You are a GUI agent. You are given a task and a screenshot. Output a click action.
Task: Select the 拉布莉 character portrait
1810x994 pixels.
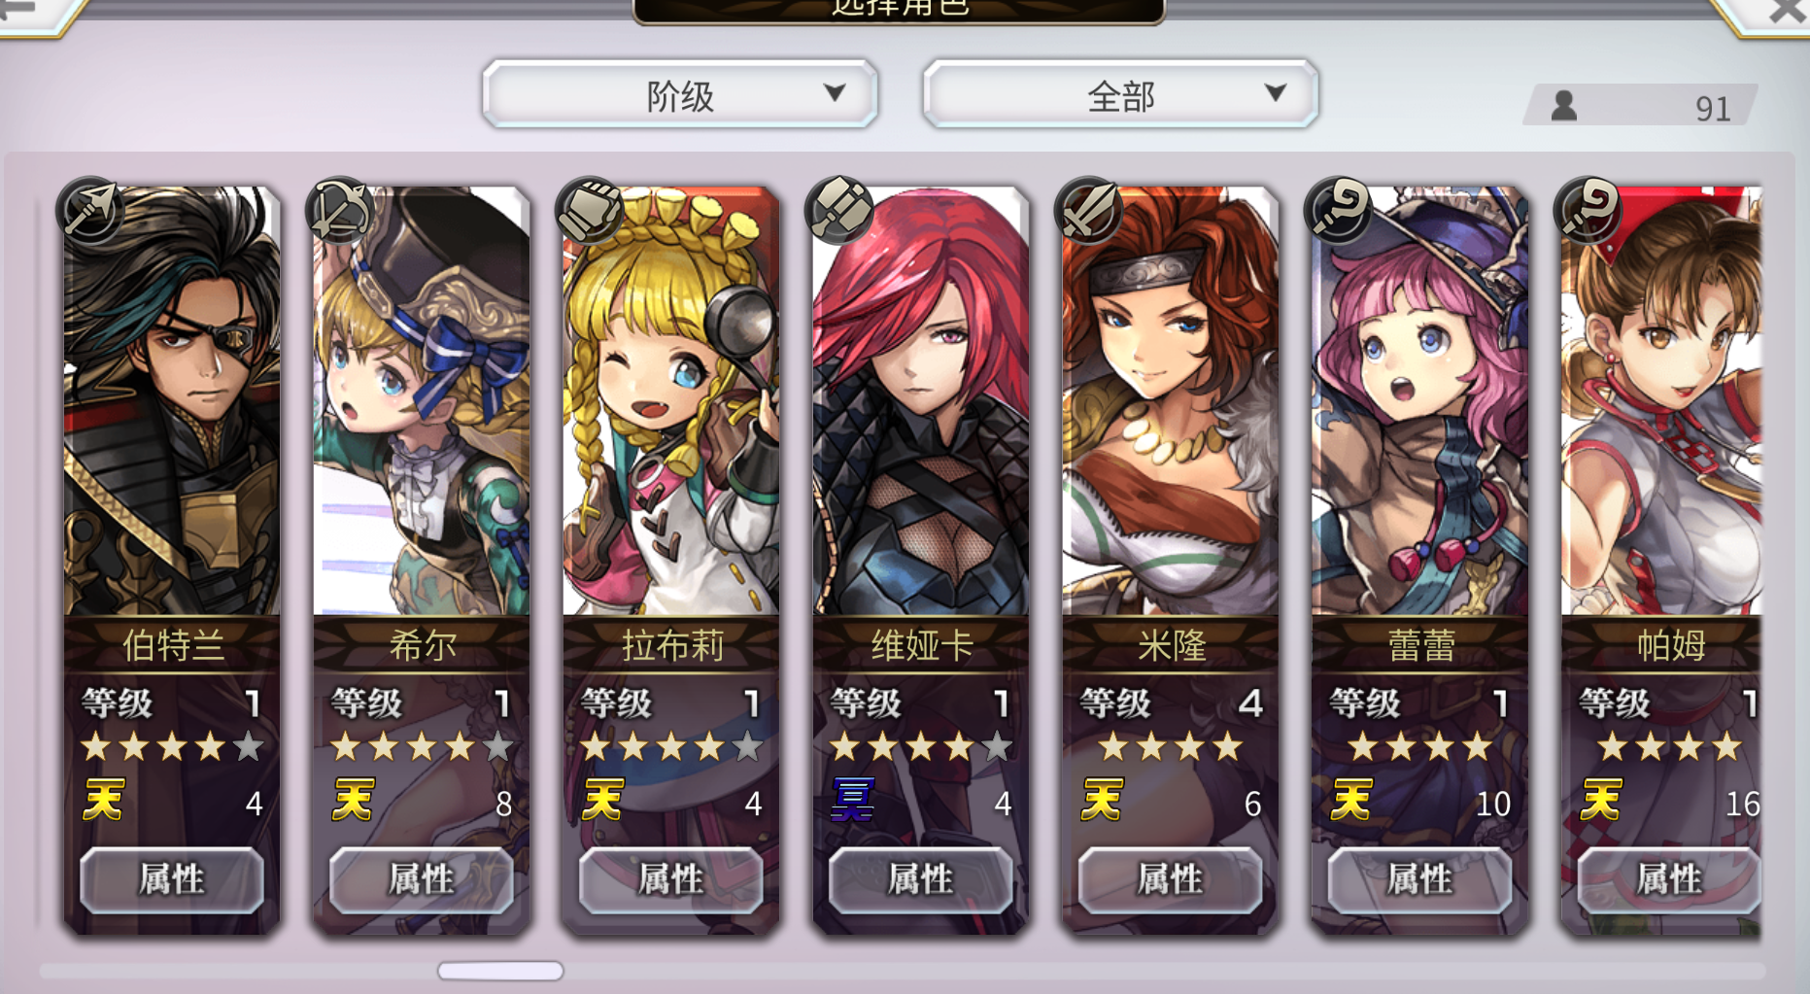[x=671, y=400]
